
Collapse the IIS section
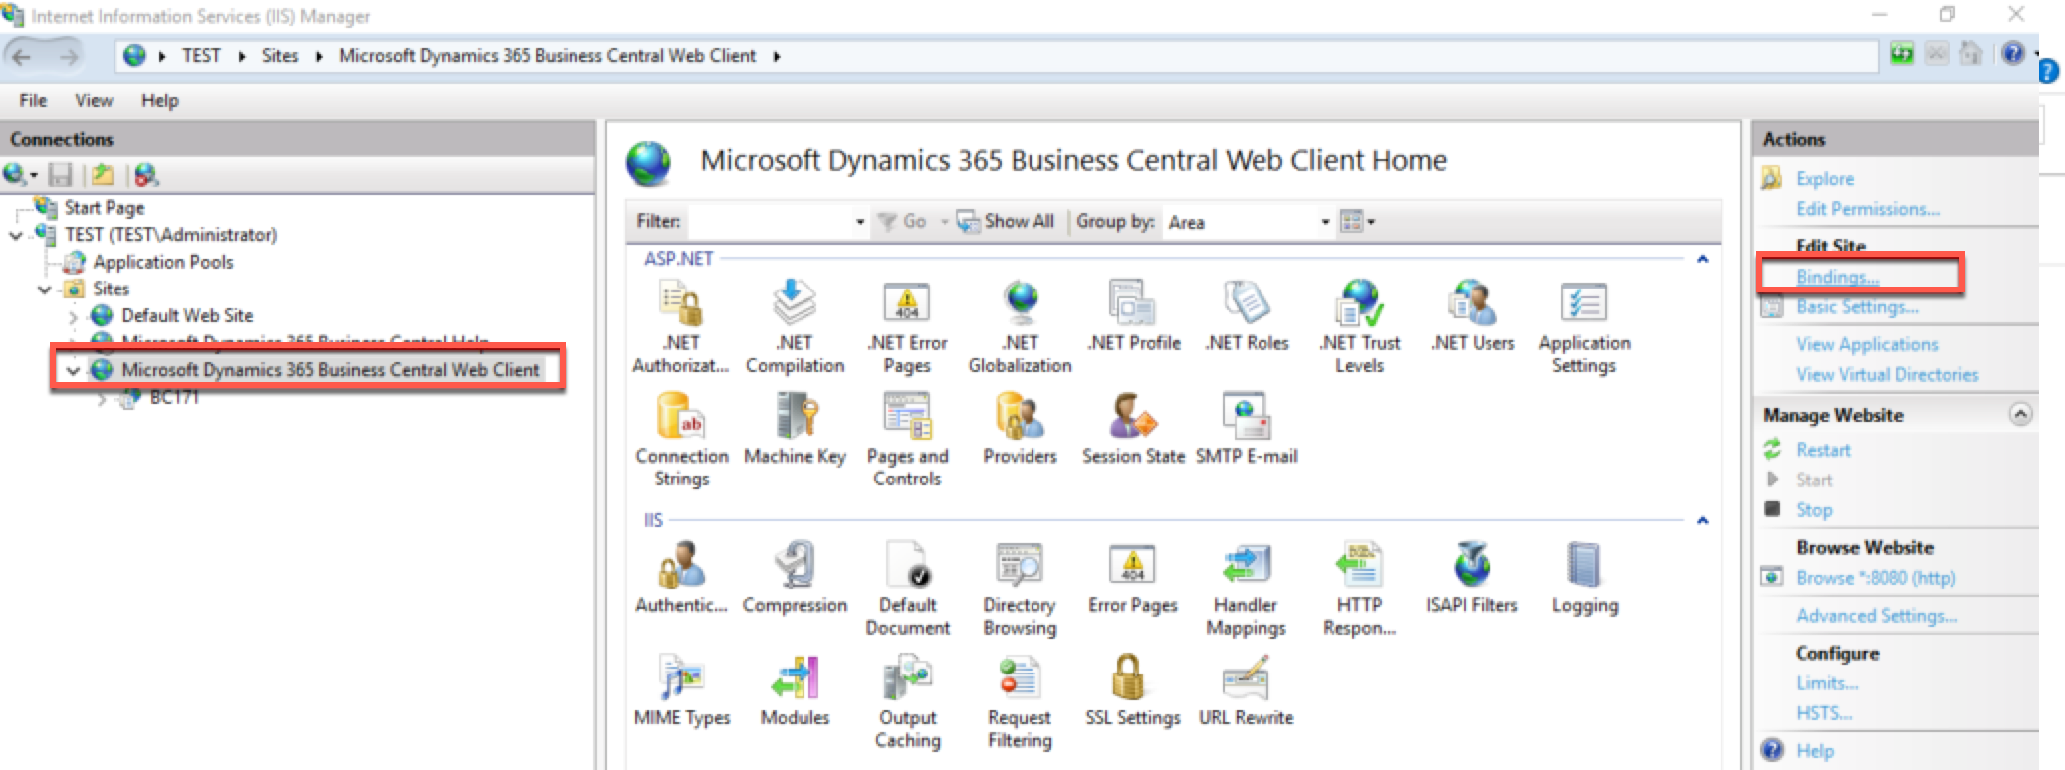(1702, 520)
